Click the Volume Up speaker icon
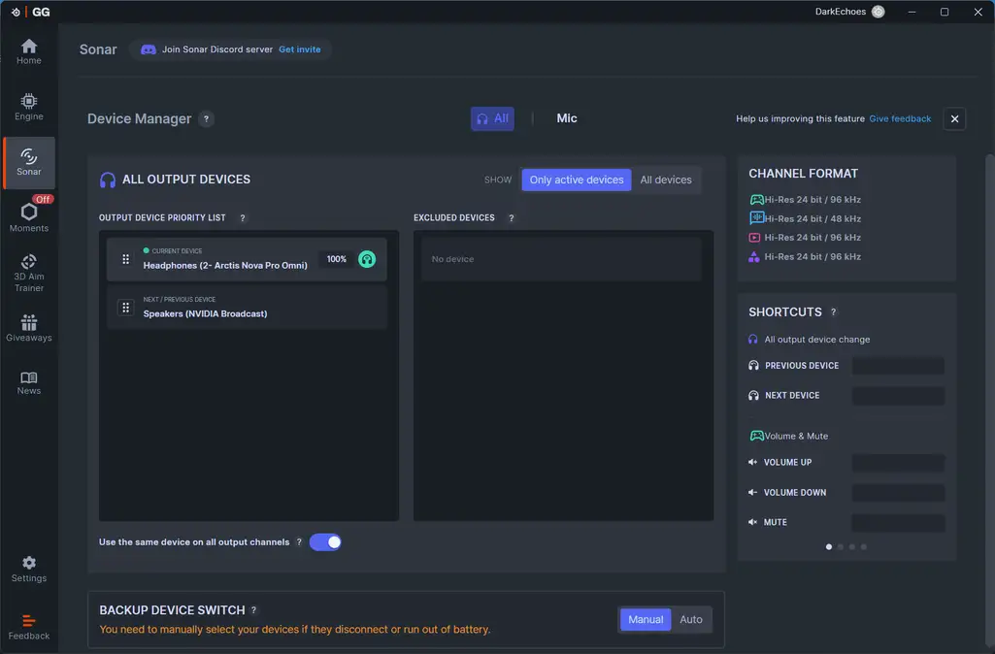 tap(752, 463)
